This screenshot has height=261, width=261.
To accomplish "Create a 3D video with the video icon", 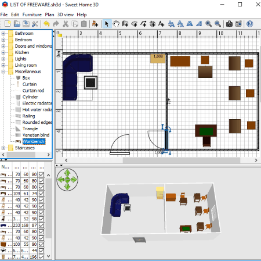I will pos(238,24).
